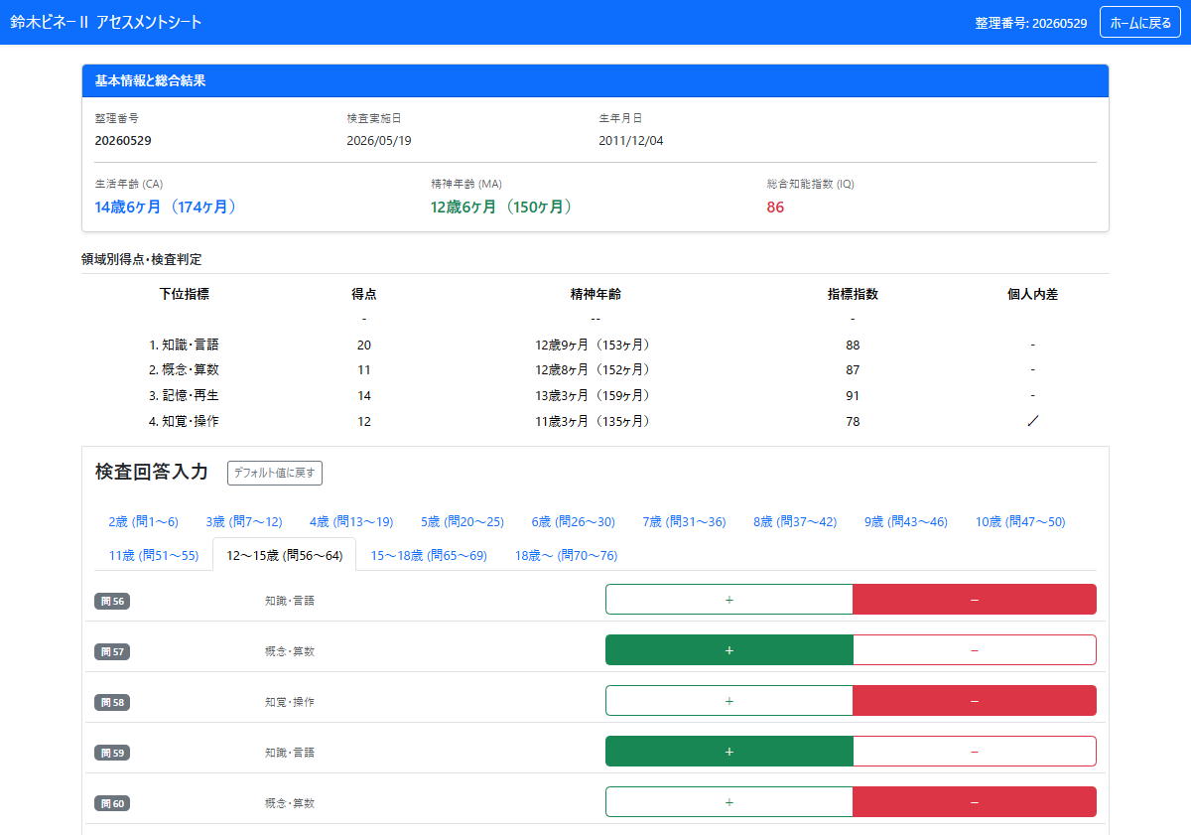Click the 指標指数 value 78
Screen dimensions: 1191x835
[x=853, y=421]
